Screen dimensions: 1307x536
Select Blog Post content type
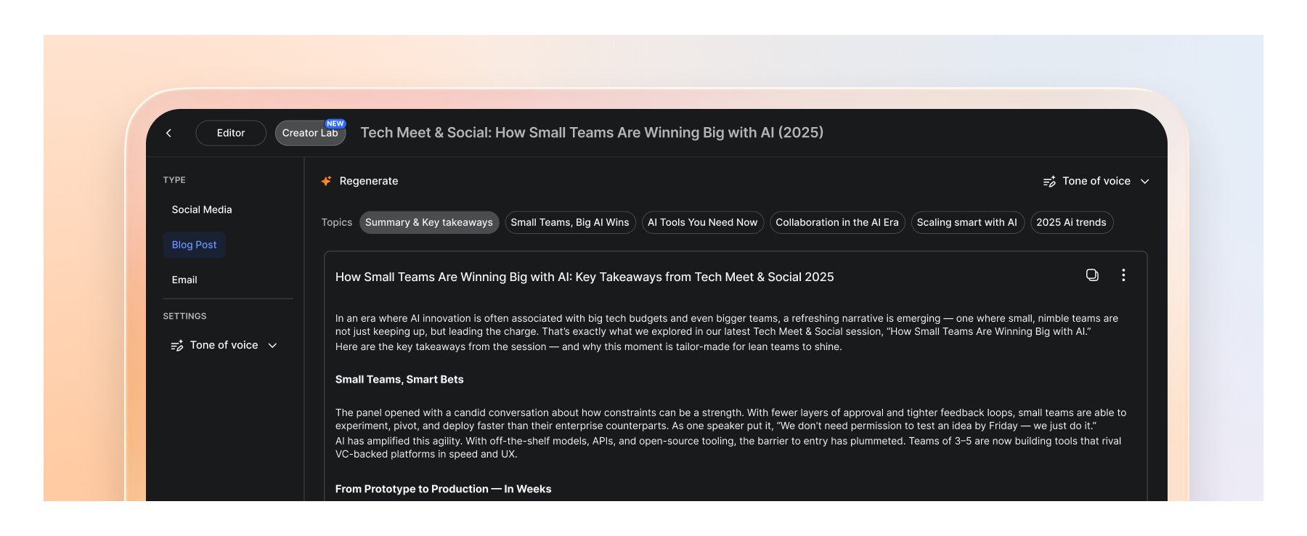pyautogui.click(x=195, y=245)
